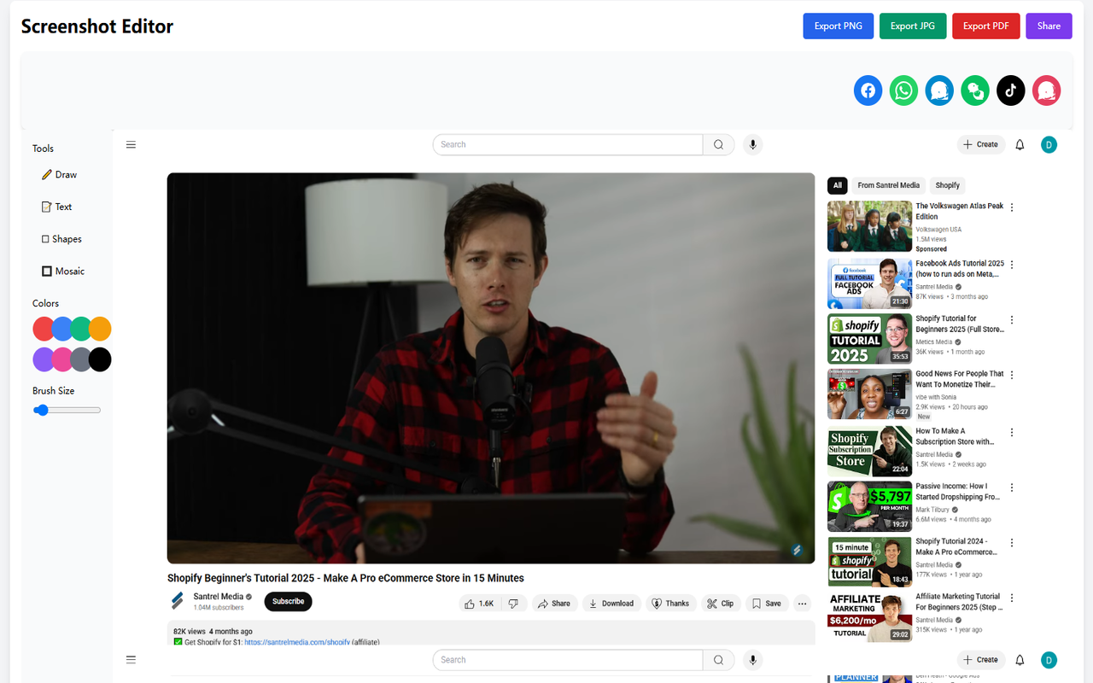Pick the green color swatch

pyautogui.click(x=81, y=329)
